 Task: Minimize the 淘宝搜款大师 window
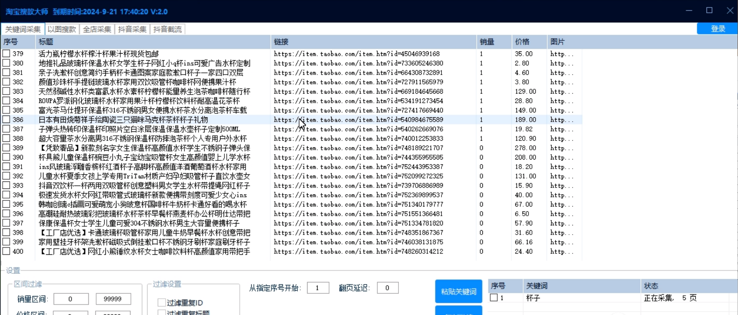coord(689,11)
